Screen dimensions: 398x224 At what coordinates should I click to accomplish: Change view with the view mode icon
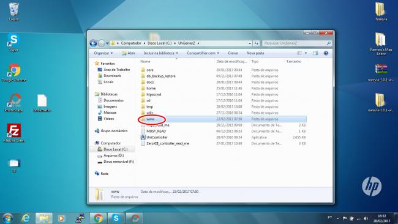(x=299, y=53)
